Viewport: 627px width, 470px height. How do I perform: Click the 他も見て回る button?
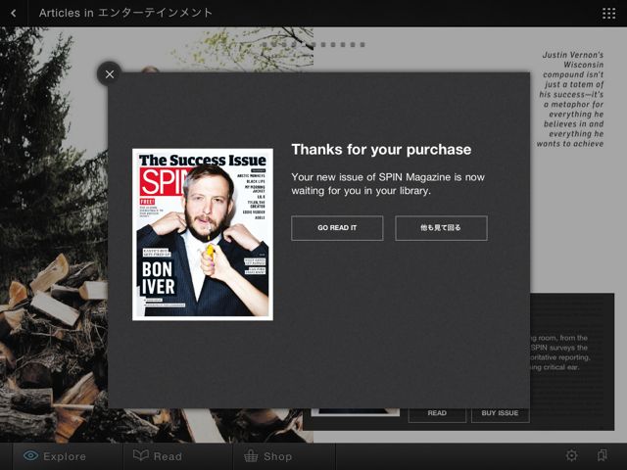441,228
